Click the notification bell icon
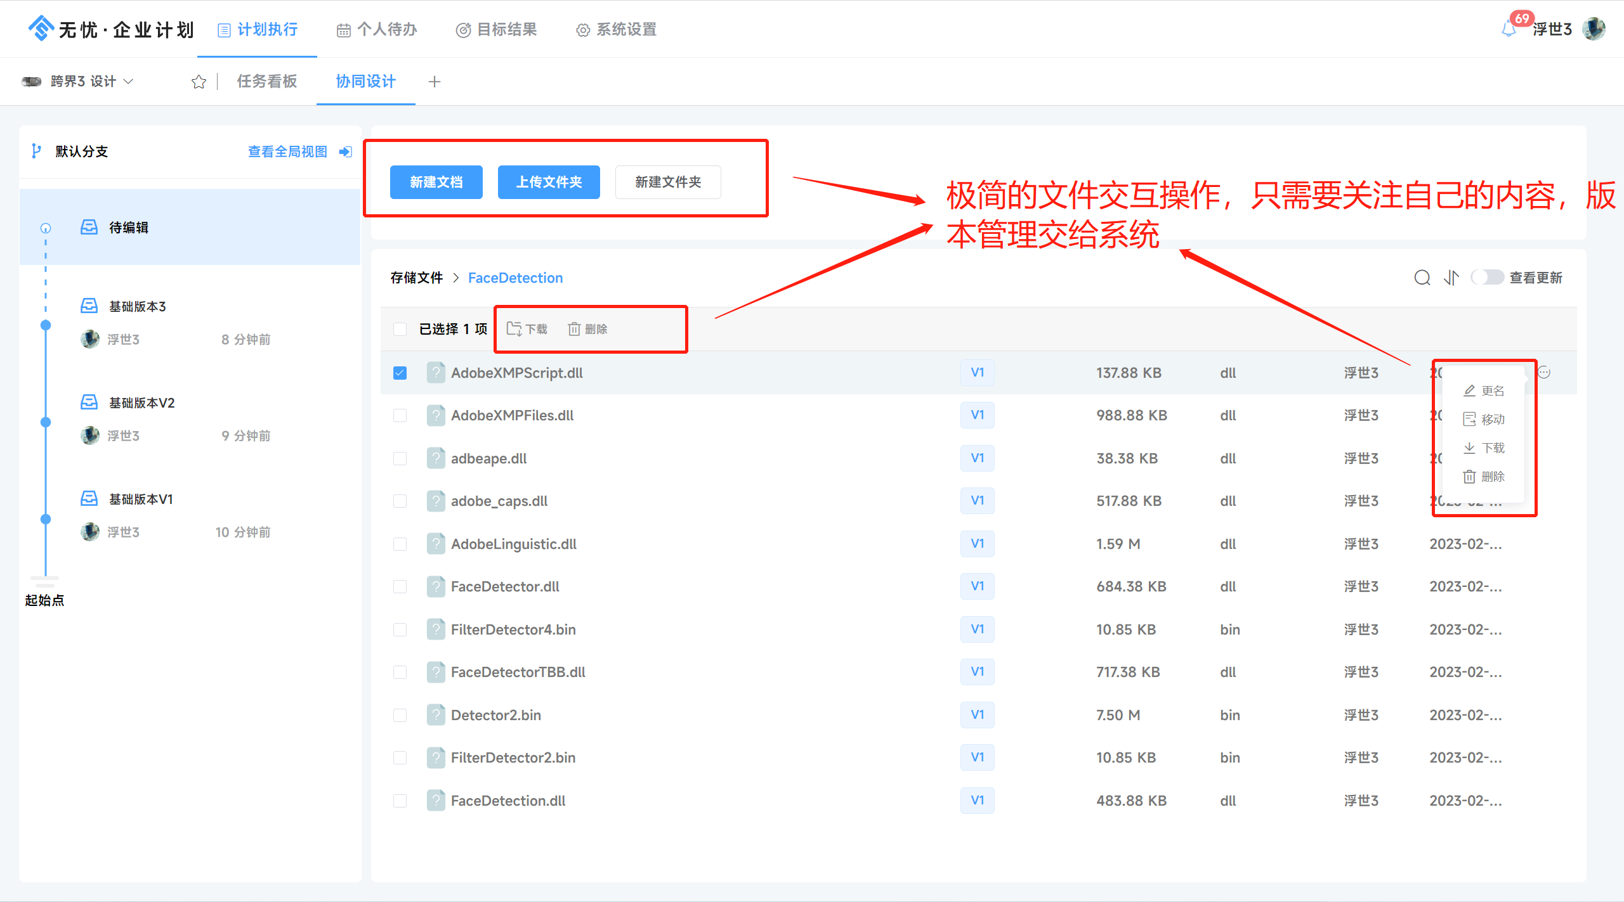The height and width of the screenshot is (902, 1624). [x=1510, y=29]
